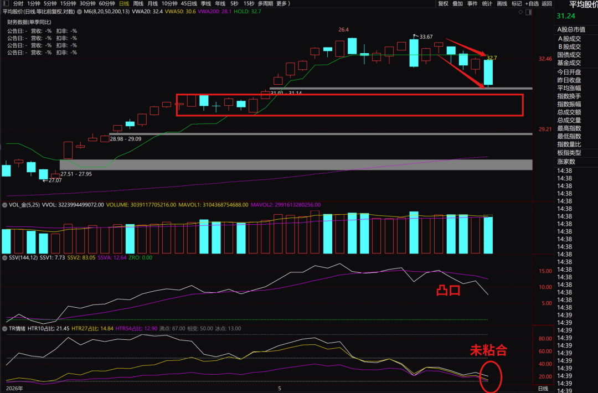Select the 最低指数 row
The height and width of the screenshot is (393, 598).
[x=569, y=136]
